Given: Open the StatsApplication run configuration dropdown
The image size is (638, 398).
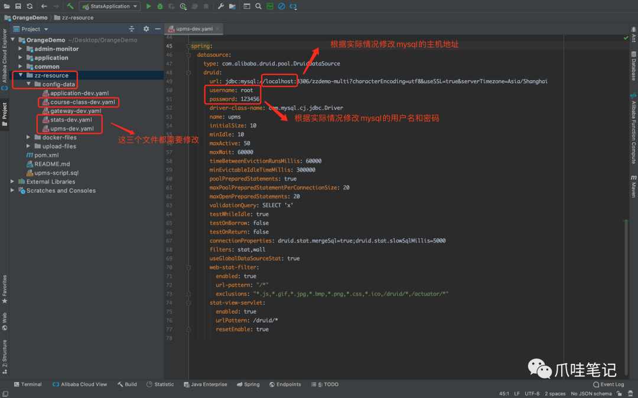Looking at the screenshot, I should tap(110, 6).
